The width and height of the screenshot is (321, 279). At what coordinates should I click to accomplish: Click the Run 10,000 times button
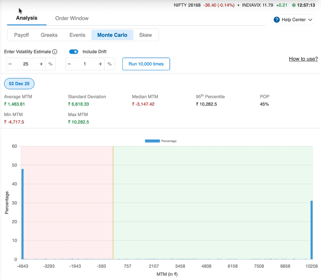coord(146,63)
